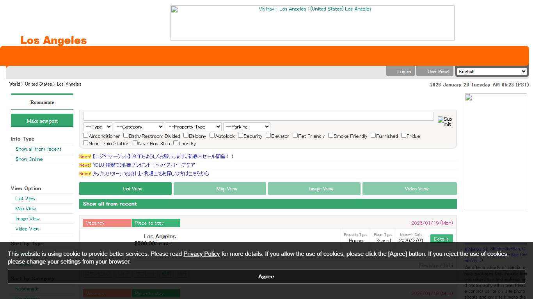Open the Privacy Policy link
This screenshot has width=533, height=299.
pyautogui.click(x=201, y=253)
